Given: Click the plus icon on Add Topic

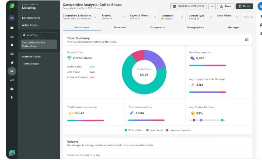Looking at the screenshot, I should click(x=24, y=35).
